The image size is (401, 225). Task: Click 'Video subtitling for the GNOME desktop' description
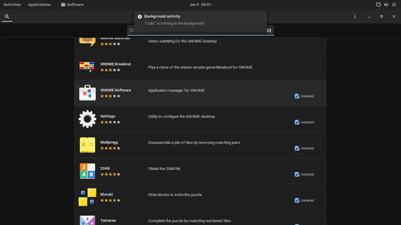(182, 41)
